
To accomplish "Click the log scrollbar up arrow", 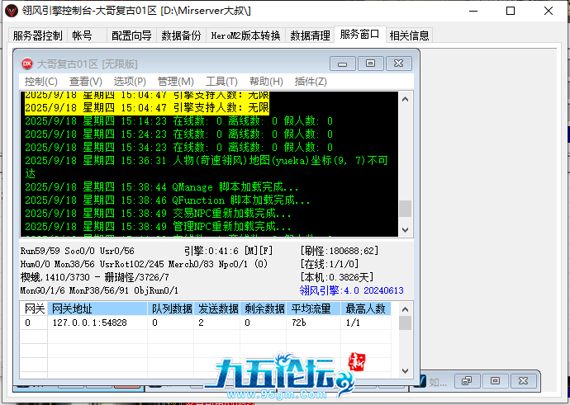I will [406, 99].
